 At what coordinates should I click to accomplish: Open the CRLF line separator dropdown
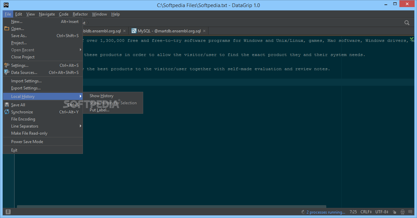[x=366, y=212]
